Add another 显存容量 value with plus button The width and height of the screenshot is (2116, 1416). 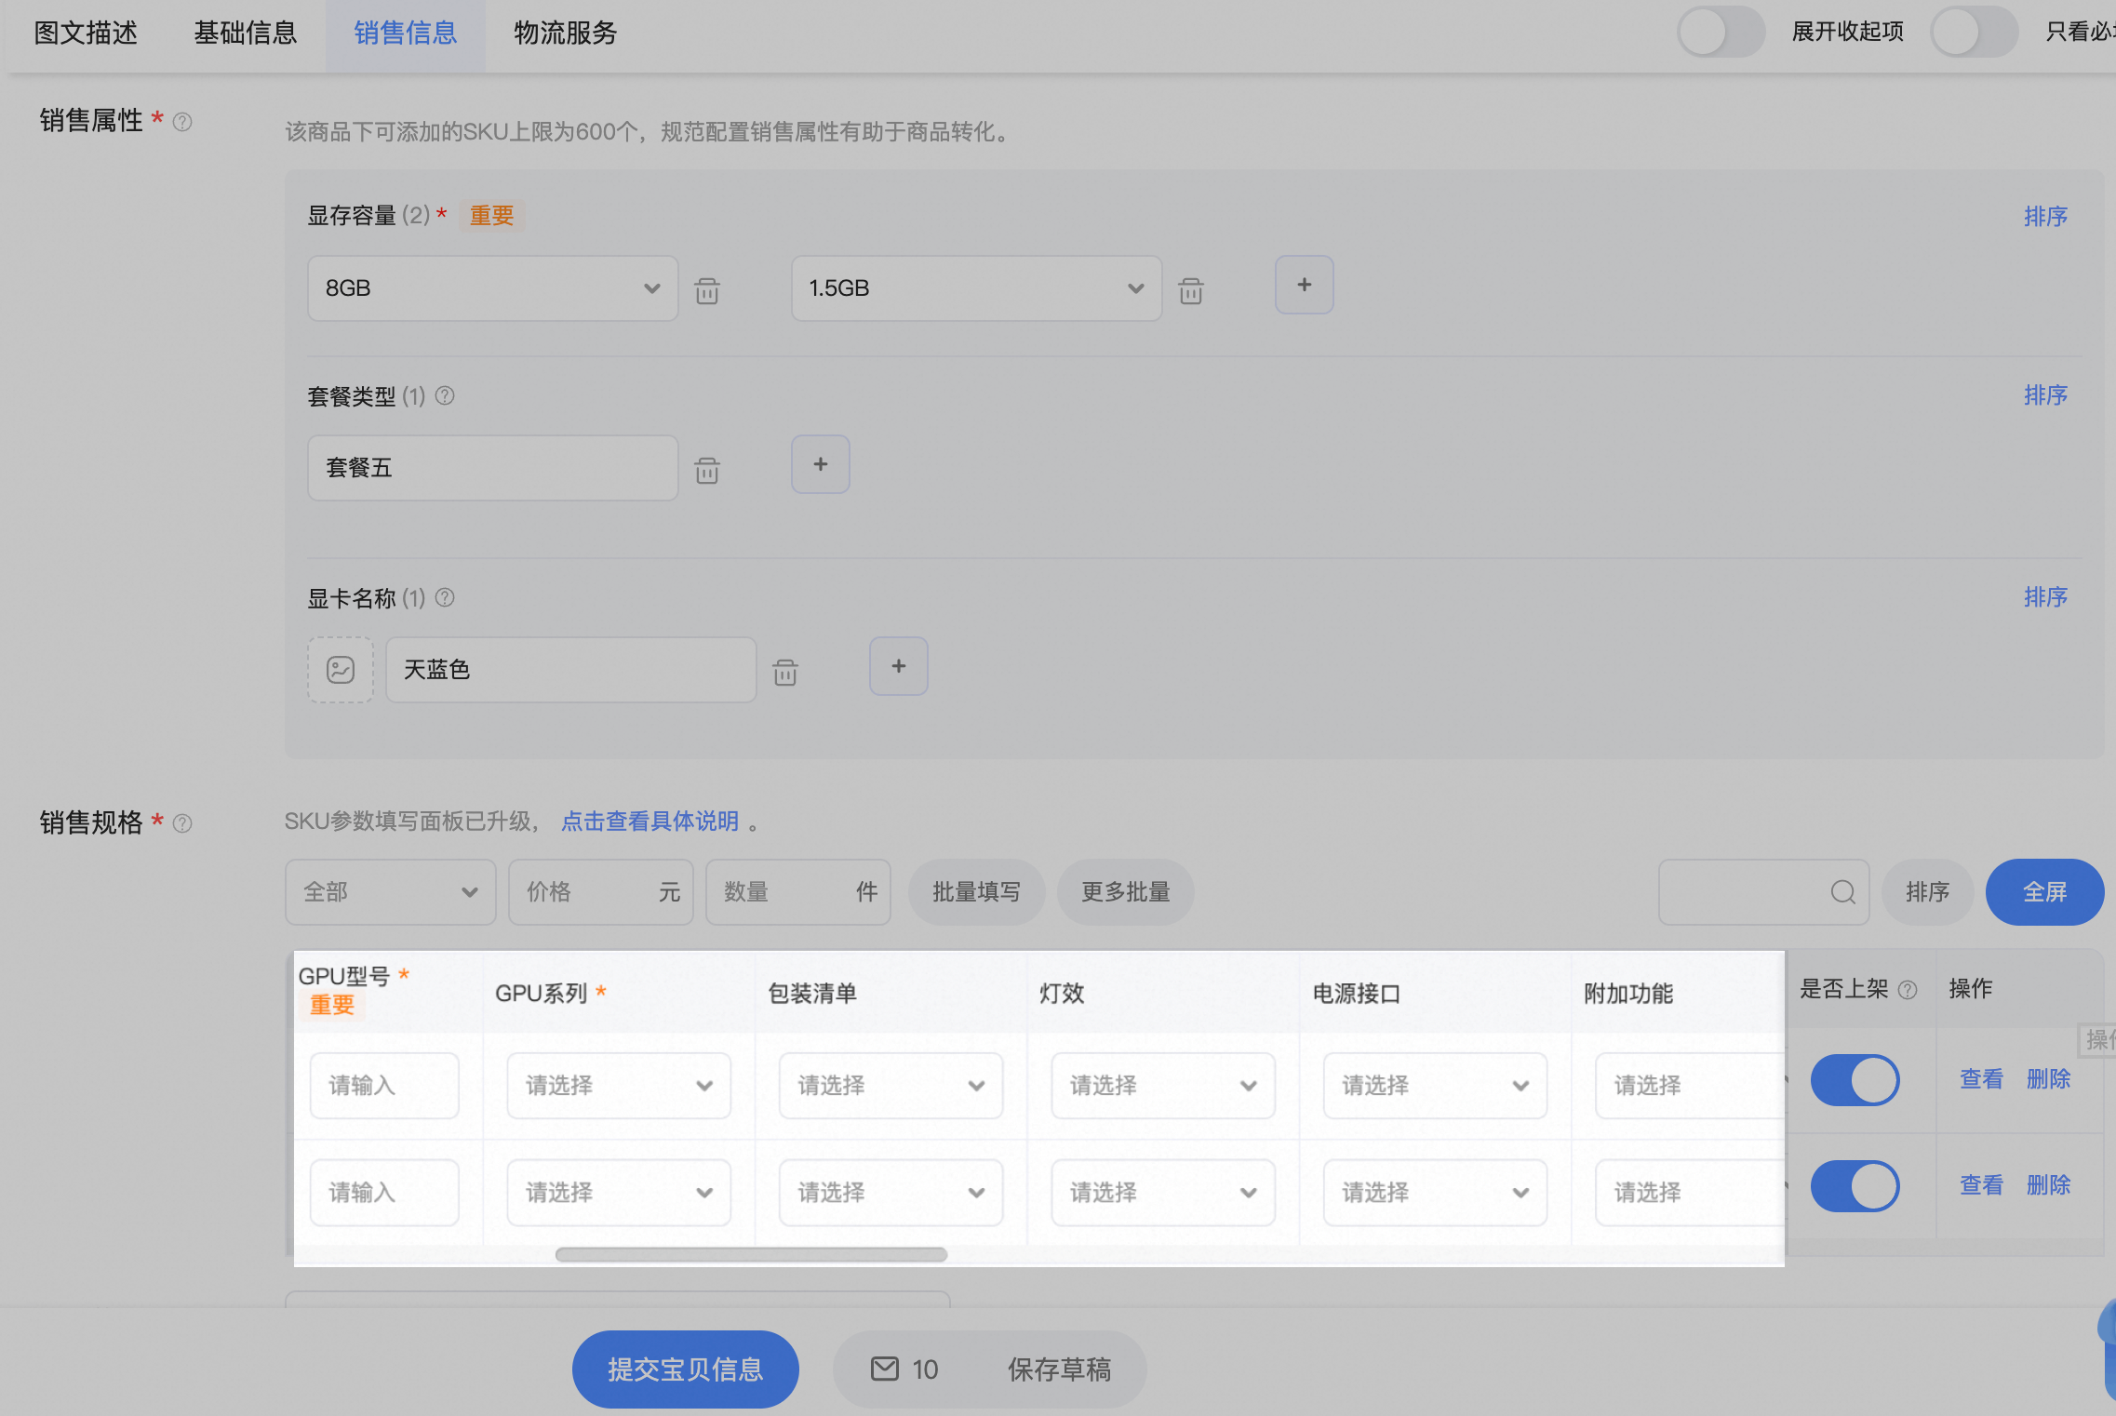click(1304, 285)
